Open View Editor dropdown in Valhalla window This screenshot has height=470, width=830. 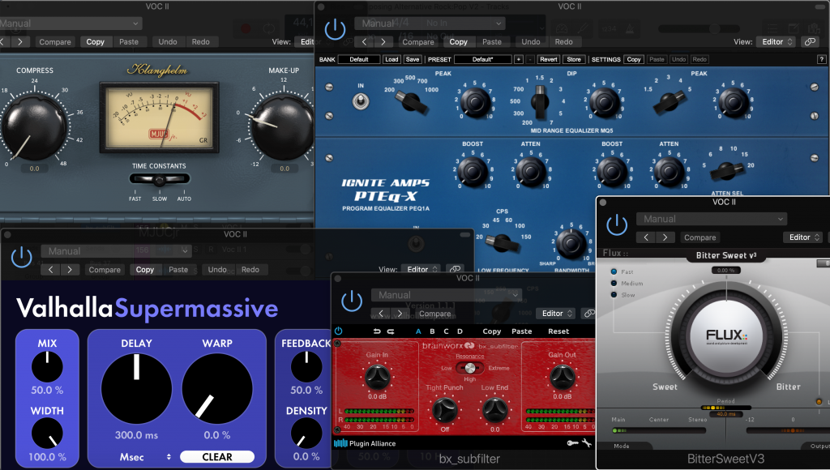[x=421, y=269]
